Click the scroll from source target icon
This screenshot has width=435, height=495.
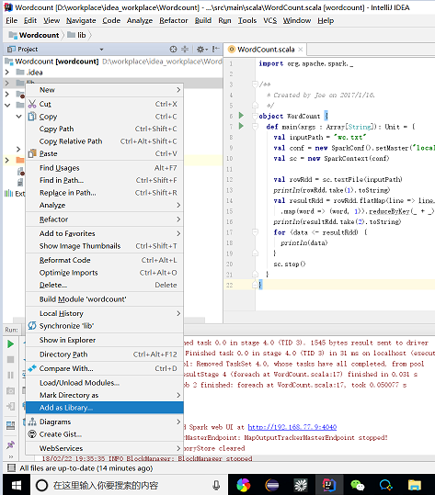click(x=173, y=50)
